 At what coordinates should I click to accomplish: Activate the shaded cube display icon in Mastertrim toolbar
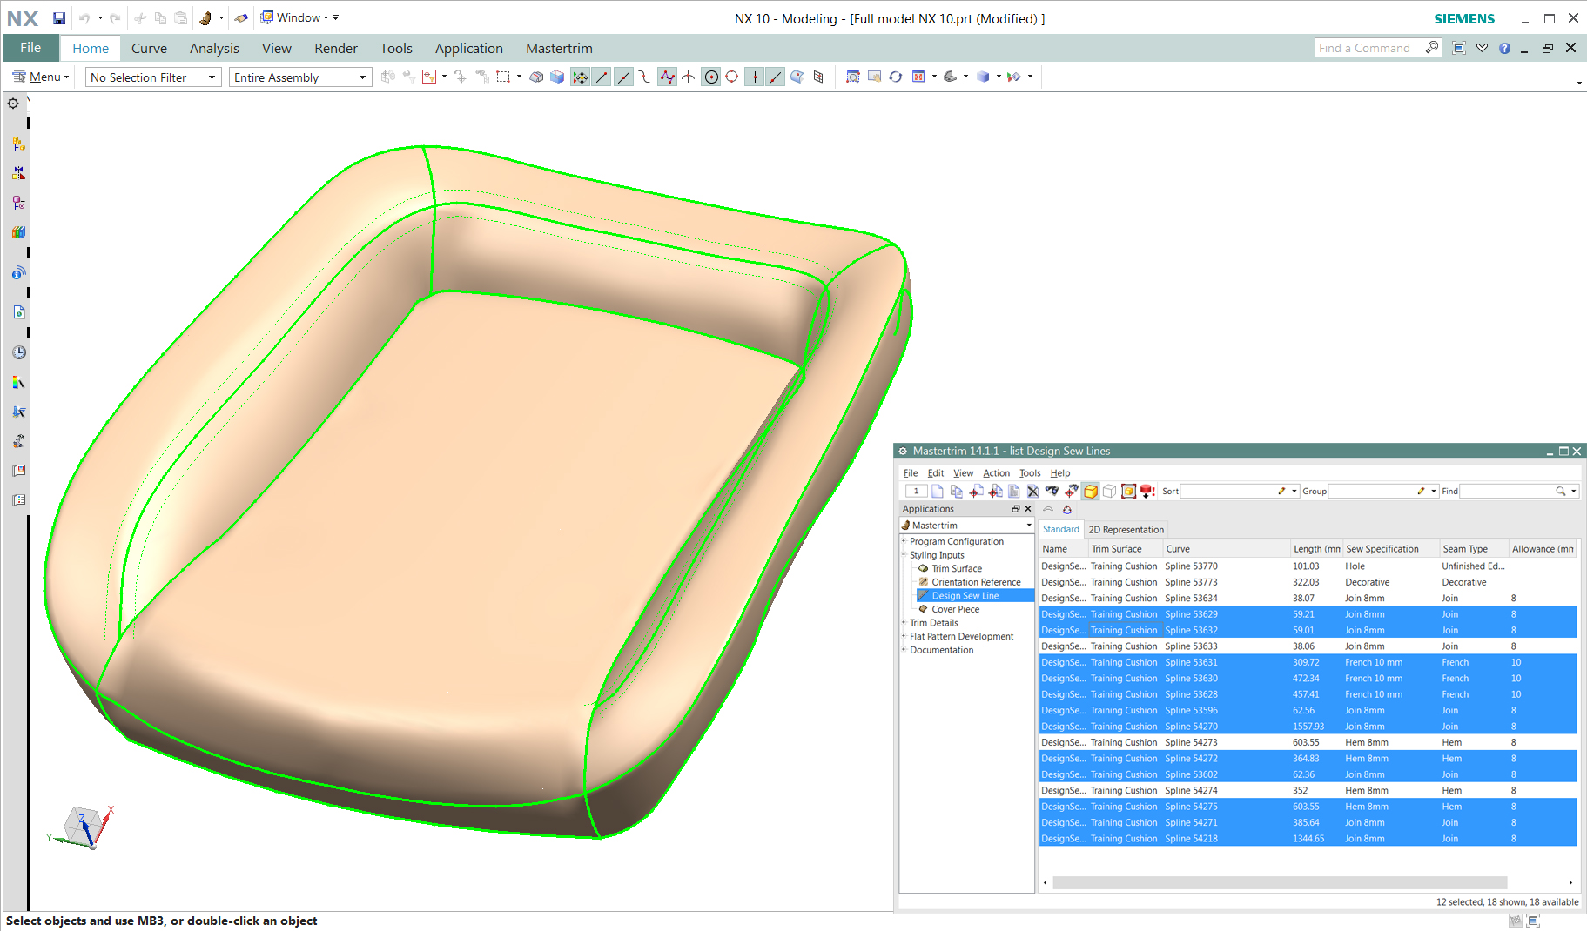[1091, 491]
